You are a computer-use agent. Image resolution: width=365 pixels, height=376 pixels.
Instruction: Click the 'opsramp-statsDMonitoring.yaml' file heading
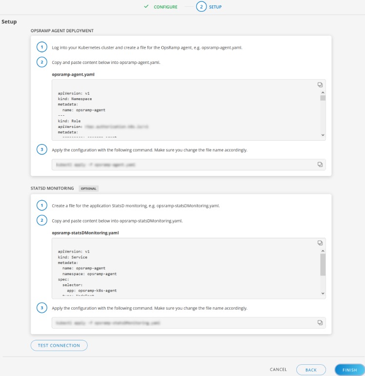[x=85, y=232]
